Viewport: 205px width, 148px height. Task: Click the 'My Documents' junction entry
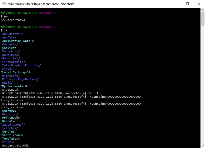[12, 86]
